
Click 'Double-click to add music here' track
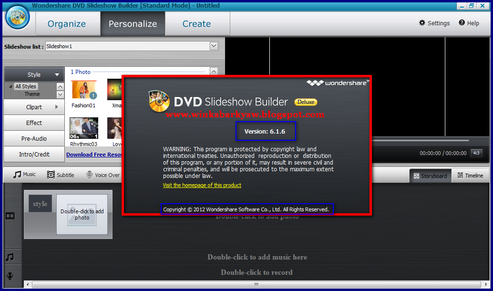pos(257,257)
